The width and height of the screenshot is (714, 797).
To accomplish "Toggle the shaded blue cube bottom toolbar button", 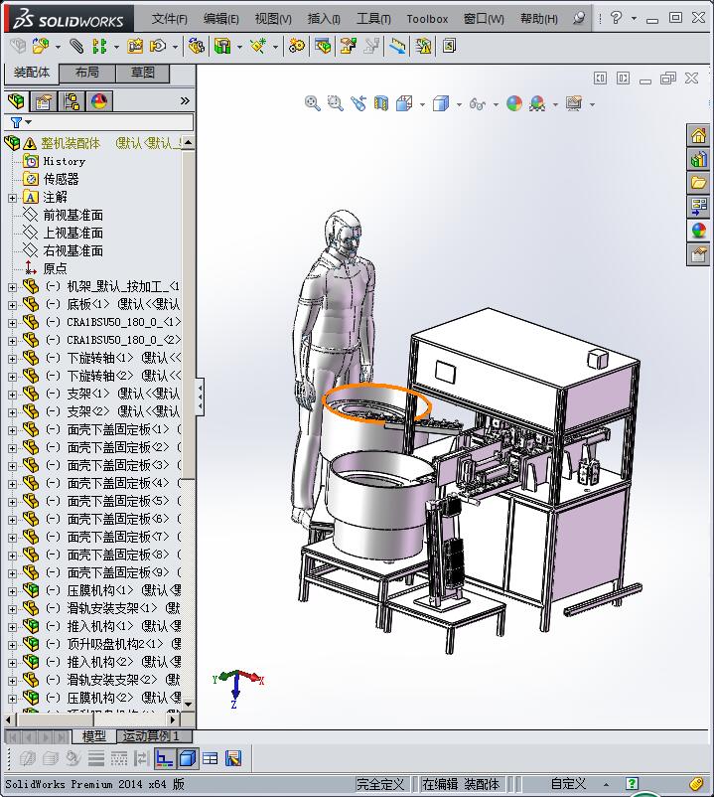I will coord(188,759).
